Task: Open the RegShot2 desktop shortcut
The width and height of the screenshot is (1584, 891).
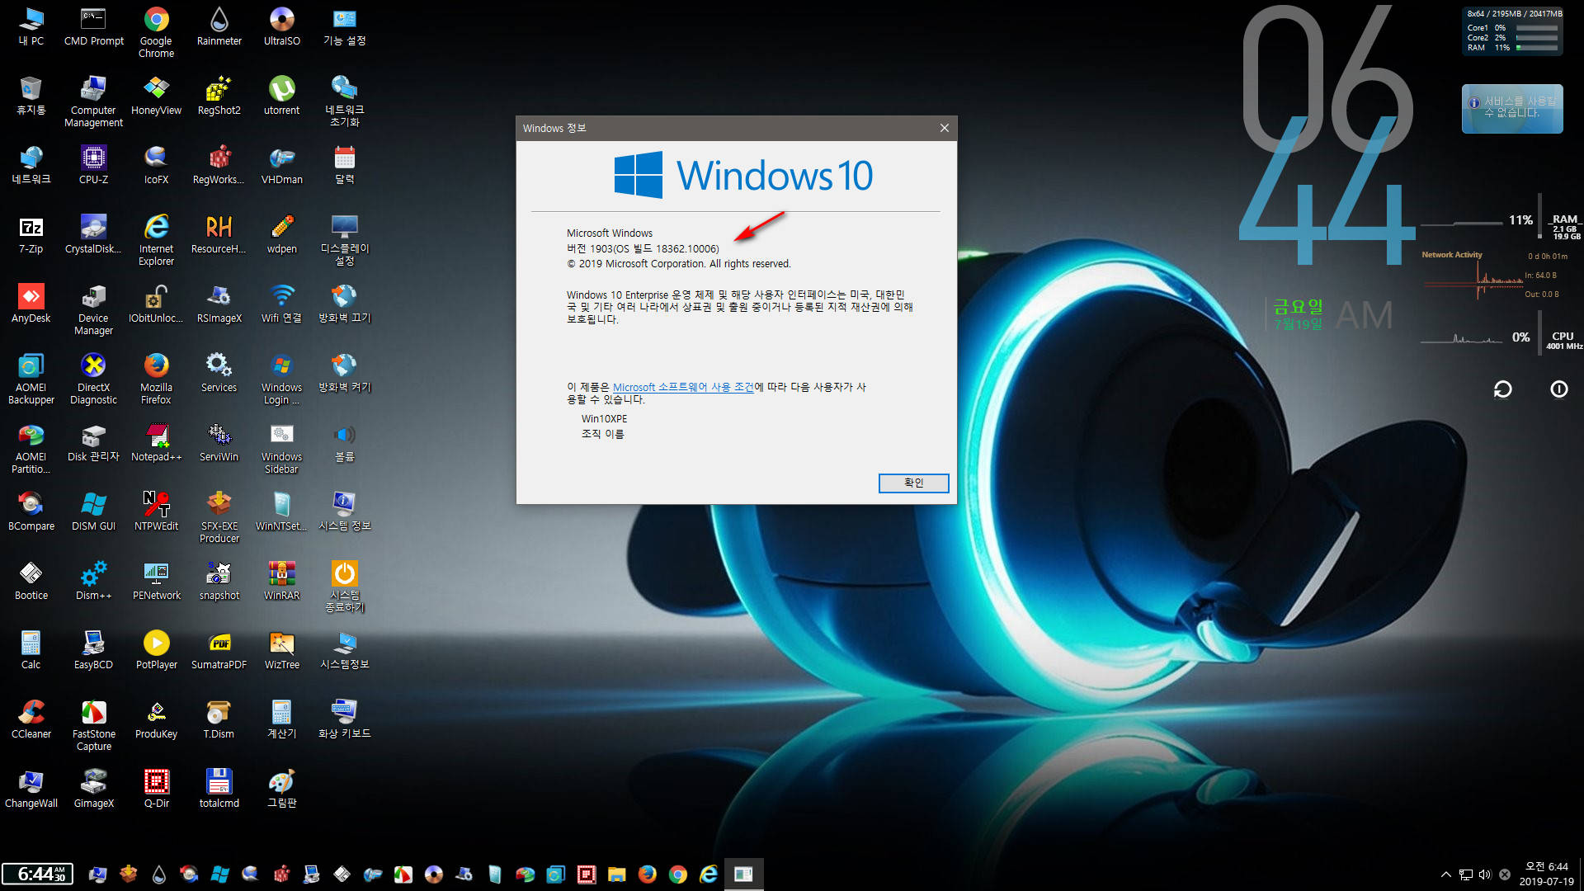Action: pyautogui.click(x=219, y=96)
